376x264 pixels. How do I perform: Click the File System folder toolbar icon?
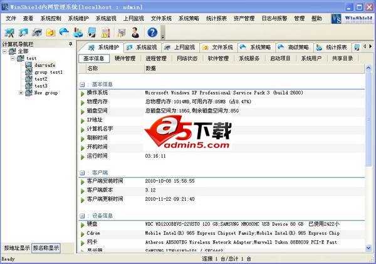[51, 33]
